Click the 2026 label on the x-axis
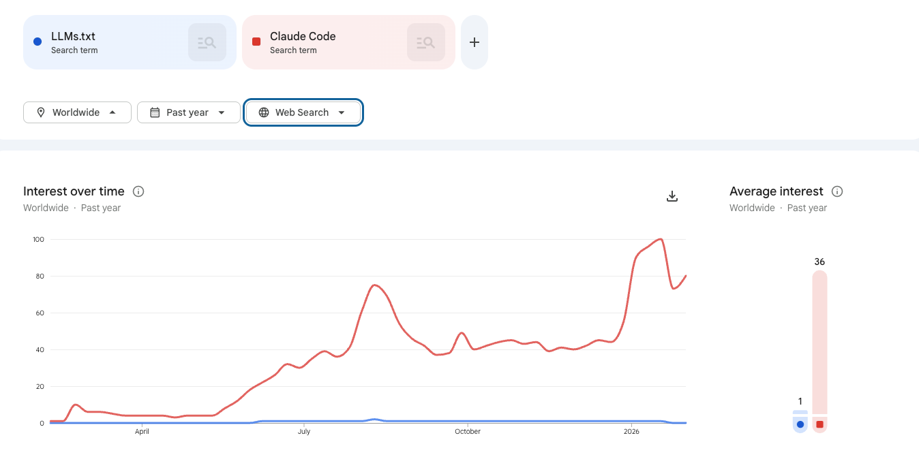 [632, 432]
